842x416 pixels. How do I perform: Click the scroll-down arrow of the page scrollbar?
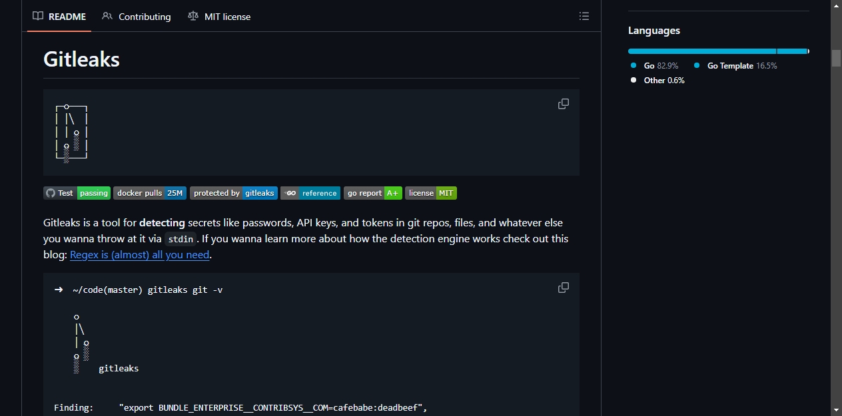(x=836, y=409)
